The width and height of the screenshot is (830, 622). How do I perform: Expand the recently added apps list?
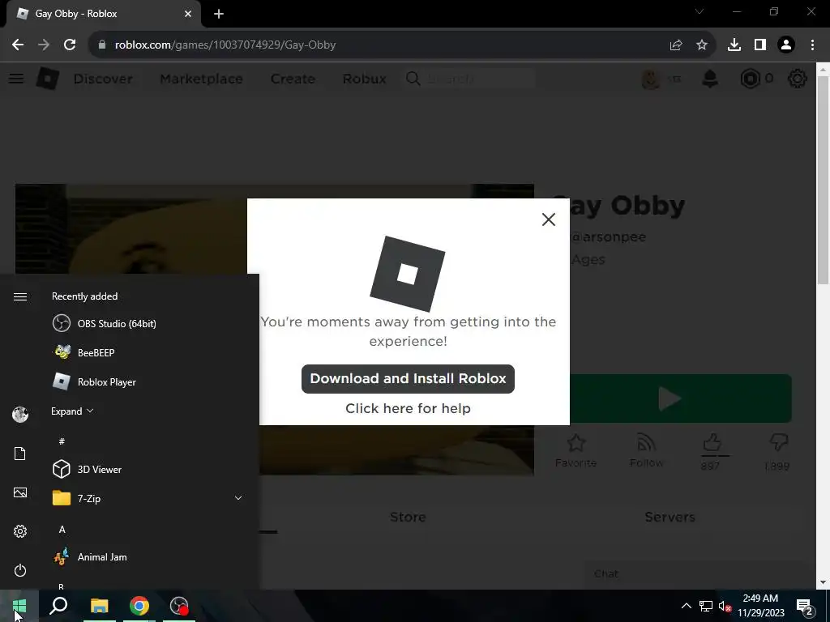[72, 411]
